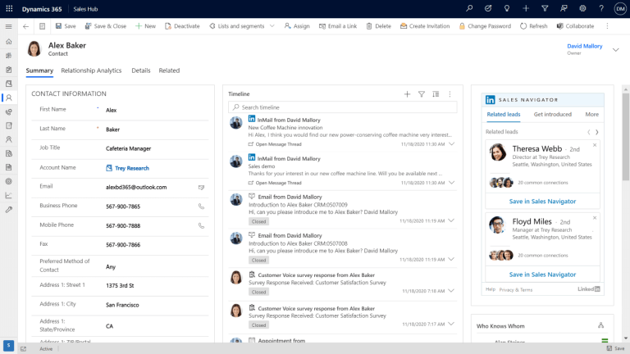Click the email send icon beside Email field
This screenshot has width=630, height=354.
(x=201, y=187)
